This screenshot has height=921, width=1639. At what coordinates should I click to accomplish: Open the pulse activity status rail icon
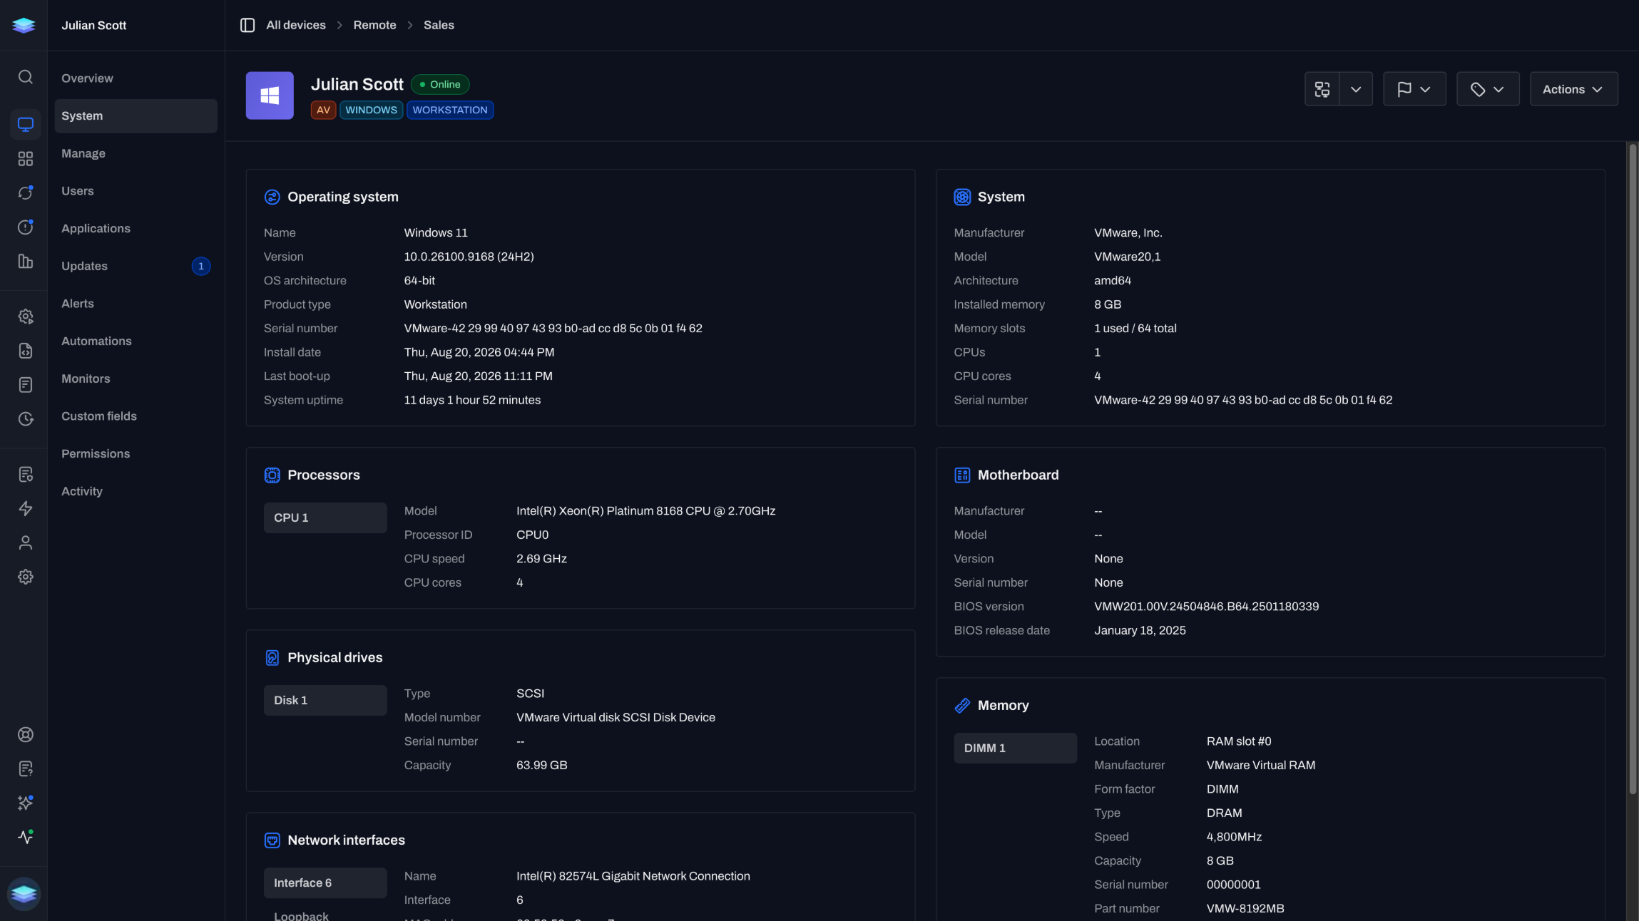pos(26,837)
